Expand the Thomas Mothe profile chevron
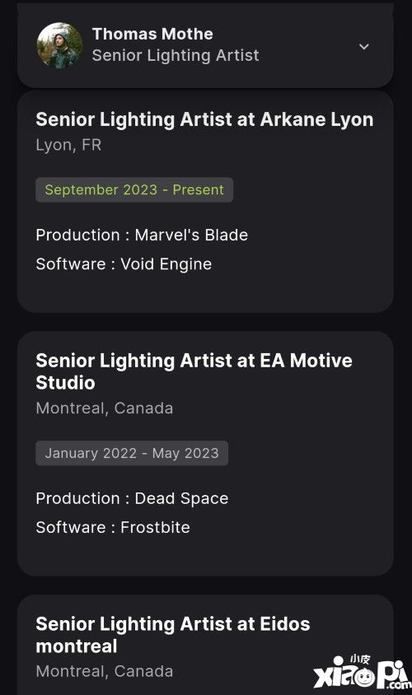Image resolution: width=412 pixels, height=695 pixels. click(x=363, y=47)
